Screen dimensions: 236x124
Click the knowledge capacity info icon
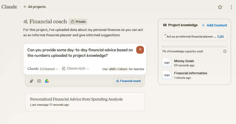[225, 51]
